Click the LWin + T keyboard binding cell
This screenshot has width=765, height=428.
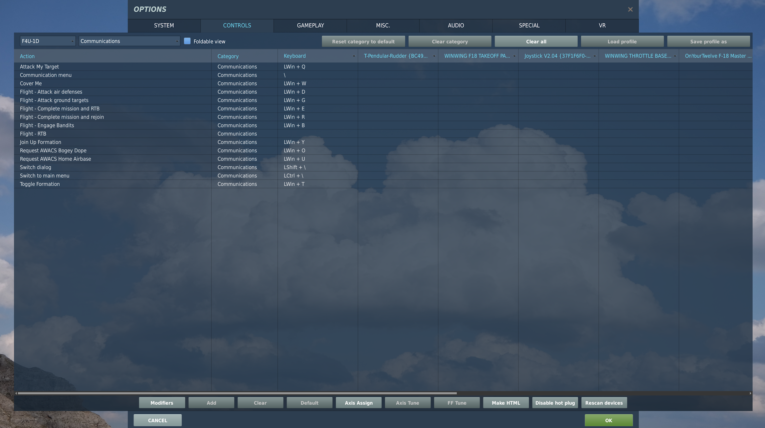click(318, 184)
